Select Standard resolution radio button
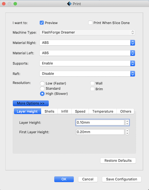 pyautogui.click(x=42, y=88)
